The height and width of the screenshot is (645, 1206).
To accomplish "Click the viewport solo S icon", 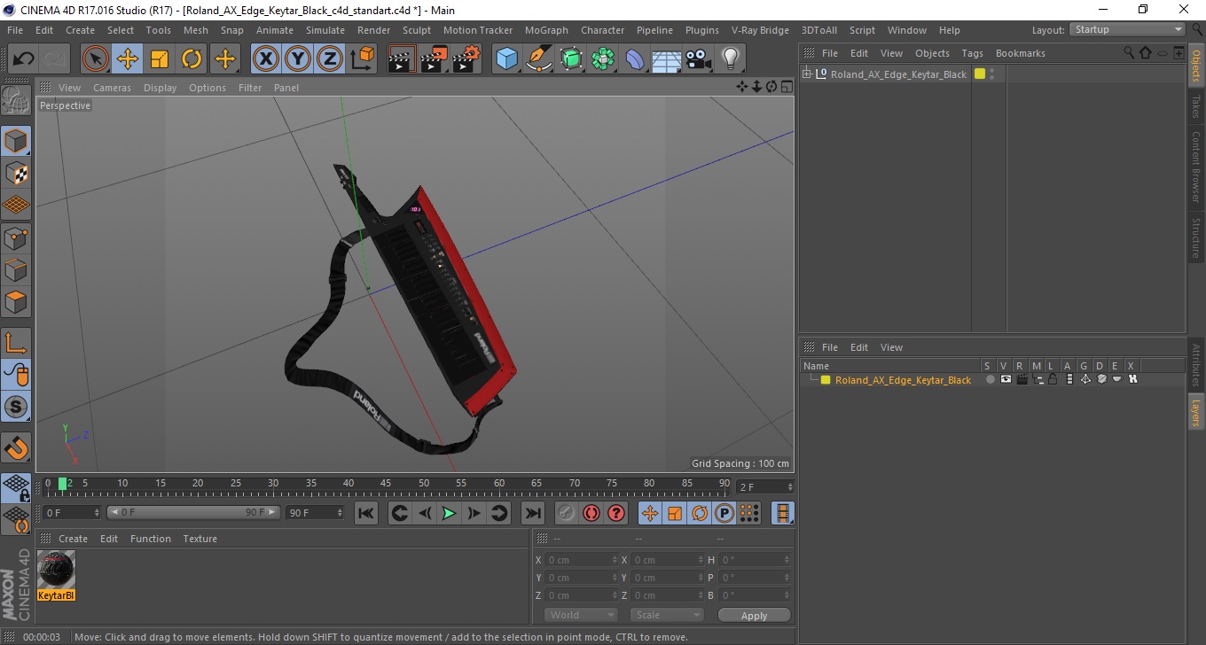I will (16, 407).
